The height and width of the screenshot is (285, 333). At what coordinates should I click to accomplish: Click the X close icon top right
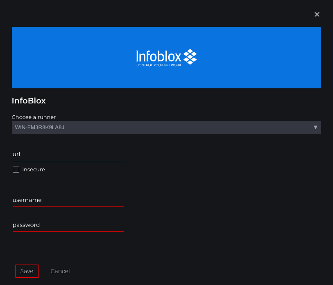point(317,14)
